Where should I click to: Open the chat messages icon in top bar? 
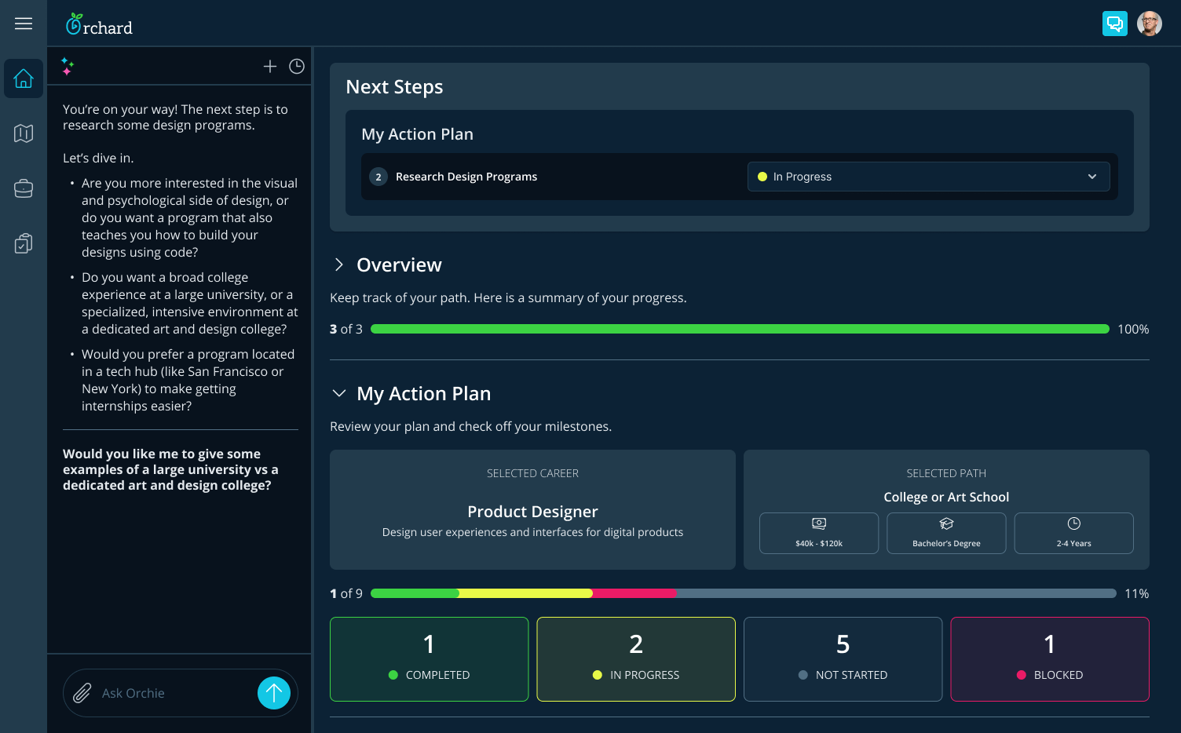(x=1115, y=24)
